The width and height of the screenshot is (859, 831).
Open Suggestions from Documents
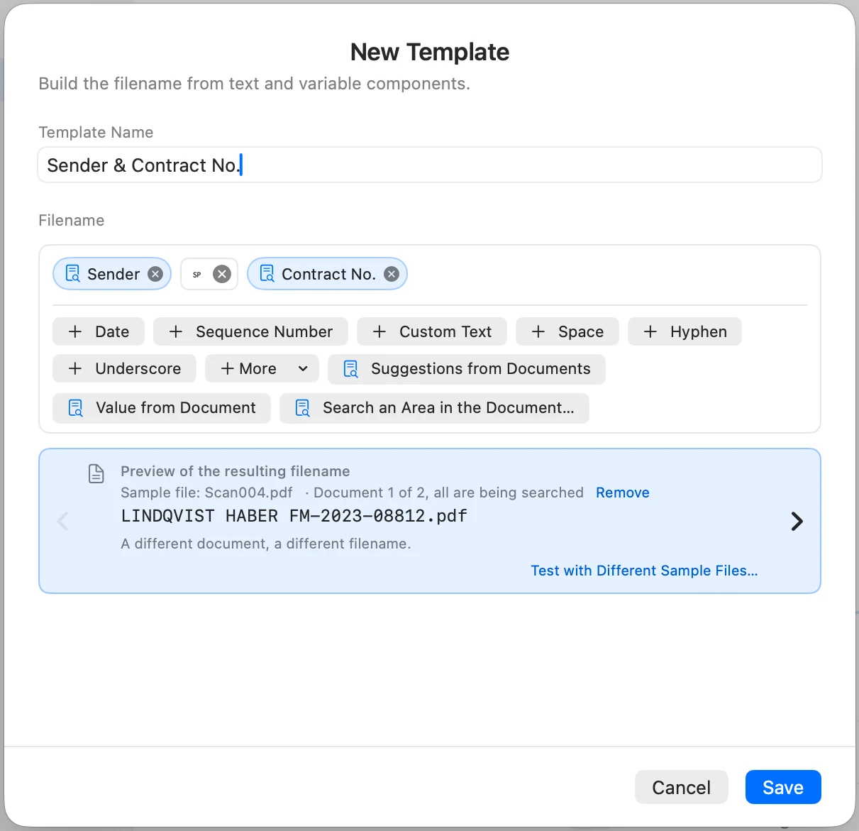[x=467, y=369]
